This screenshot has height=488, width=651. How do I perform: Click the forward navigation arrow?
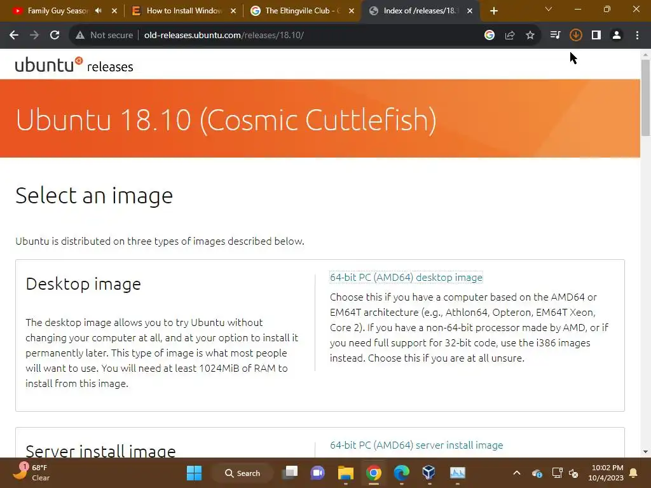click(34, 36)
